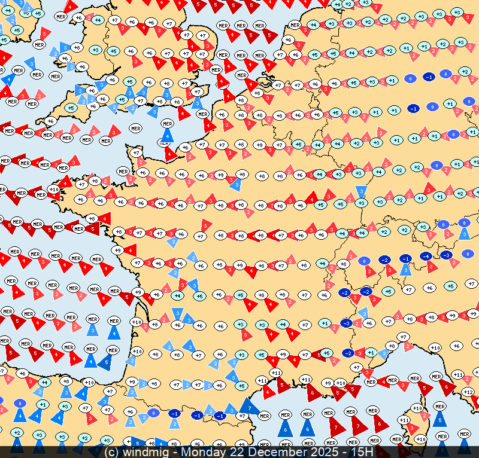Select blue 3 arrow beneath the Alpine -1 oval

405,270
